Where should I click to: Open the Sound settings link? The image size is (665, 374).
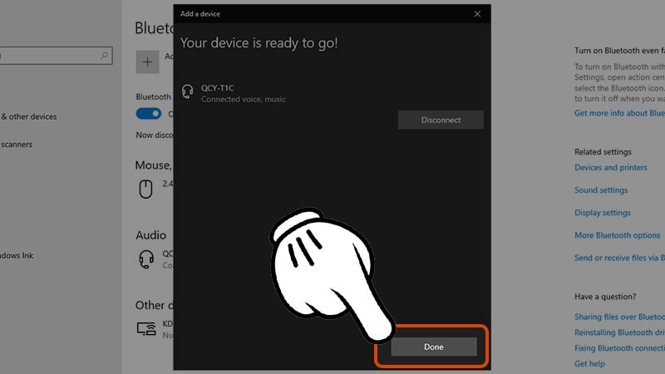(601, 190)
